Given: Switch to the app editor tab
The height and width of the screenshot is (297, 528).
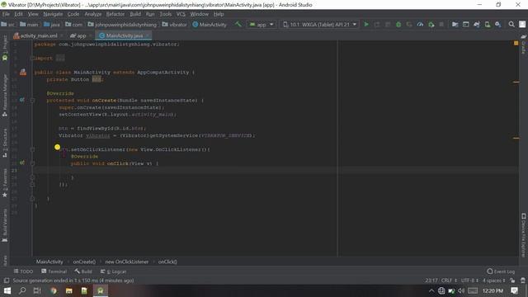Looking at the screenshot, I should [81, 35].
